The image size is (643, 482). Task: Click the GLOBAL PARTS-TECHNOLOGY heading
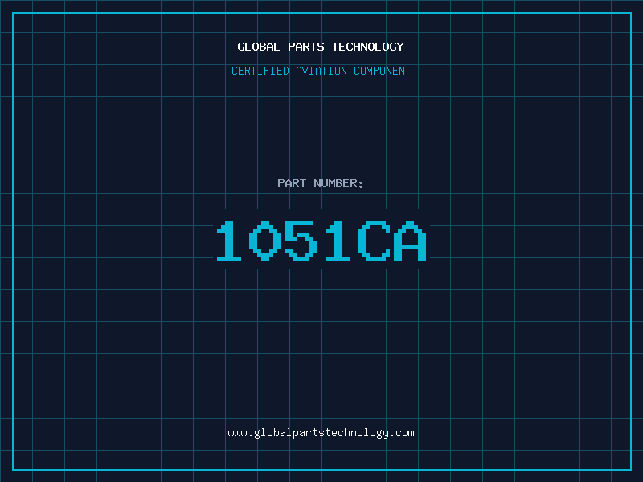pos(321,47)
